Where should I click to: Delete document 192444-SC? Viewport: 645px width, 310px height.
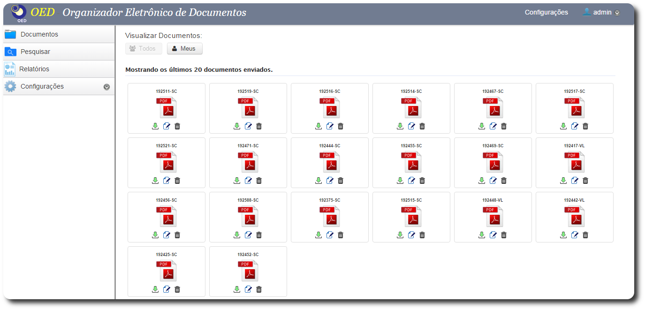(x=341, y=181)
